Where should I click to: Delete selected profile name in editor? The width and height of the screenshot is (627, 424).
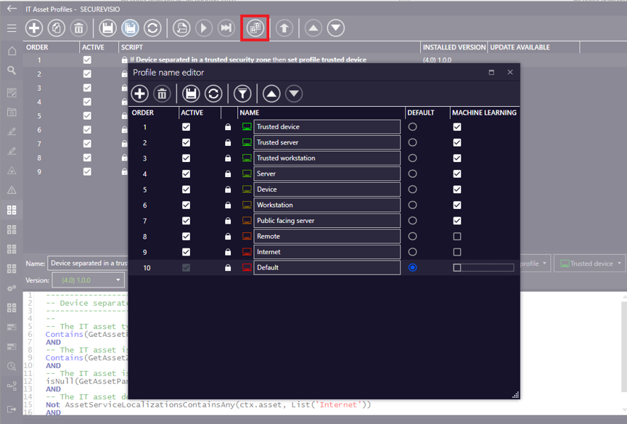[x=162, y=94]
